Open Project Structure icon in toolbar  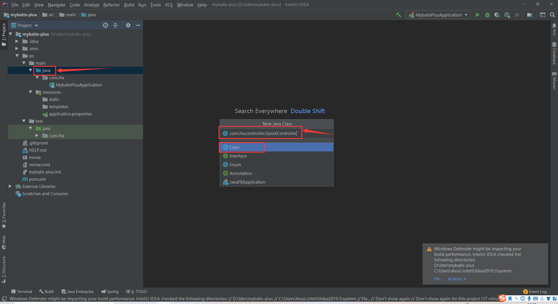530,15
